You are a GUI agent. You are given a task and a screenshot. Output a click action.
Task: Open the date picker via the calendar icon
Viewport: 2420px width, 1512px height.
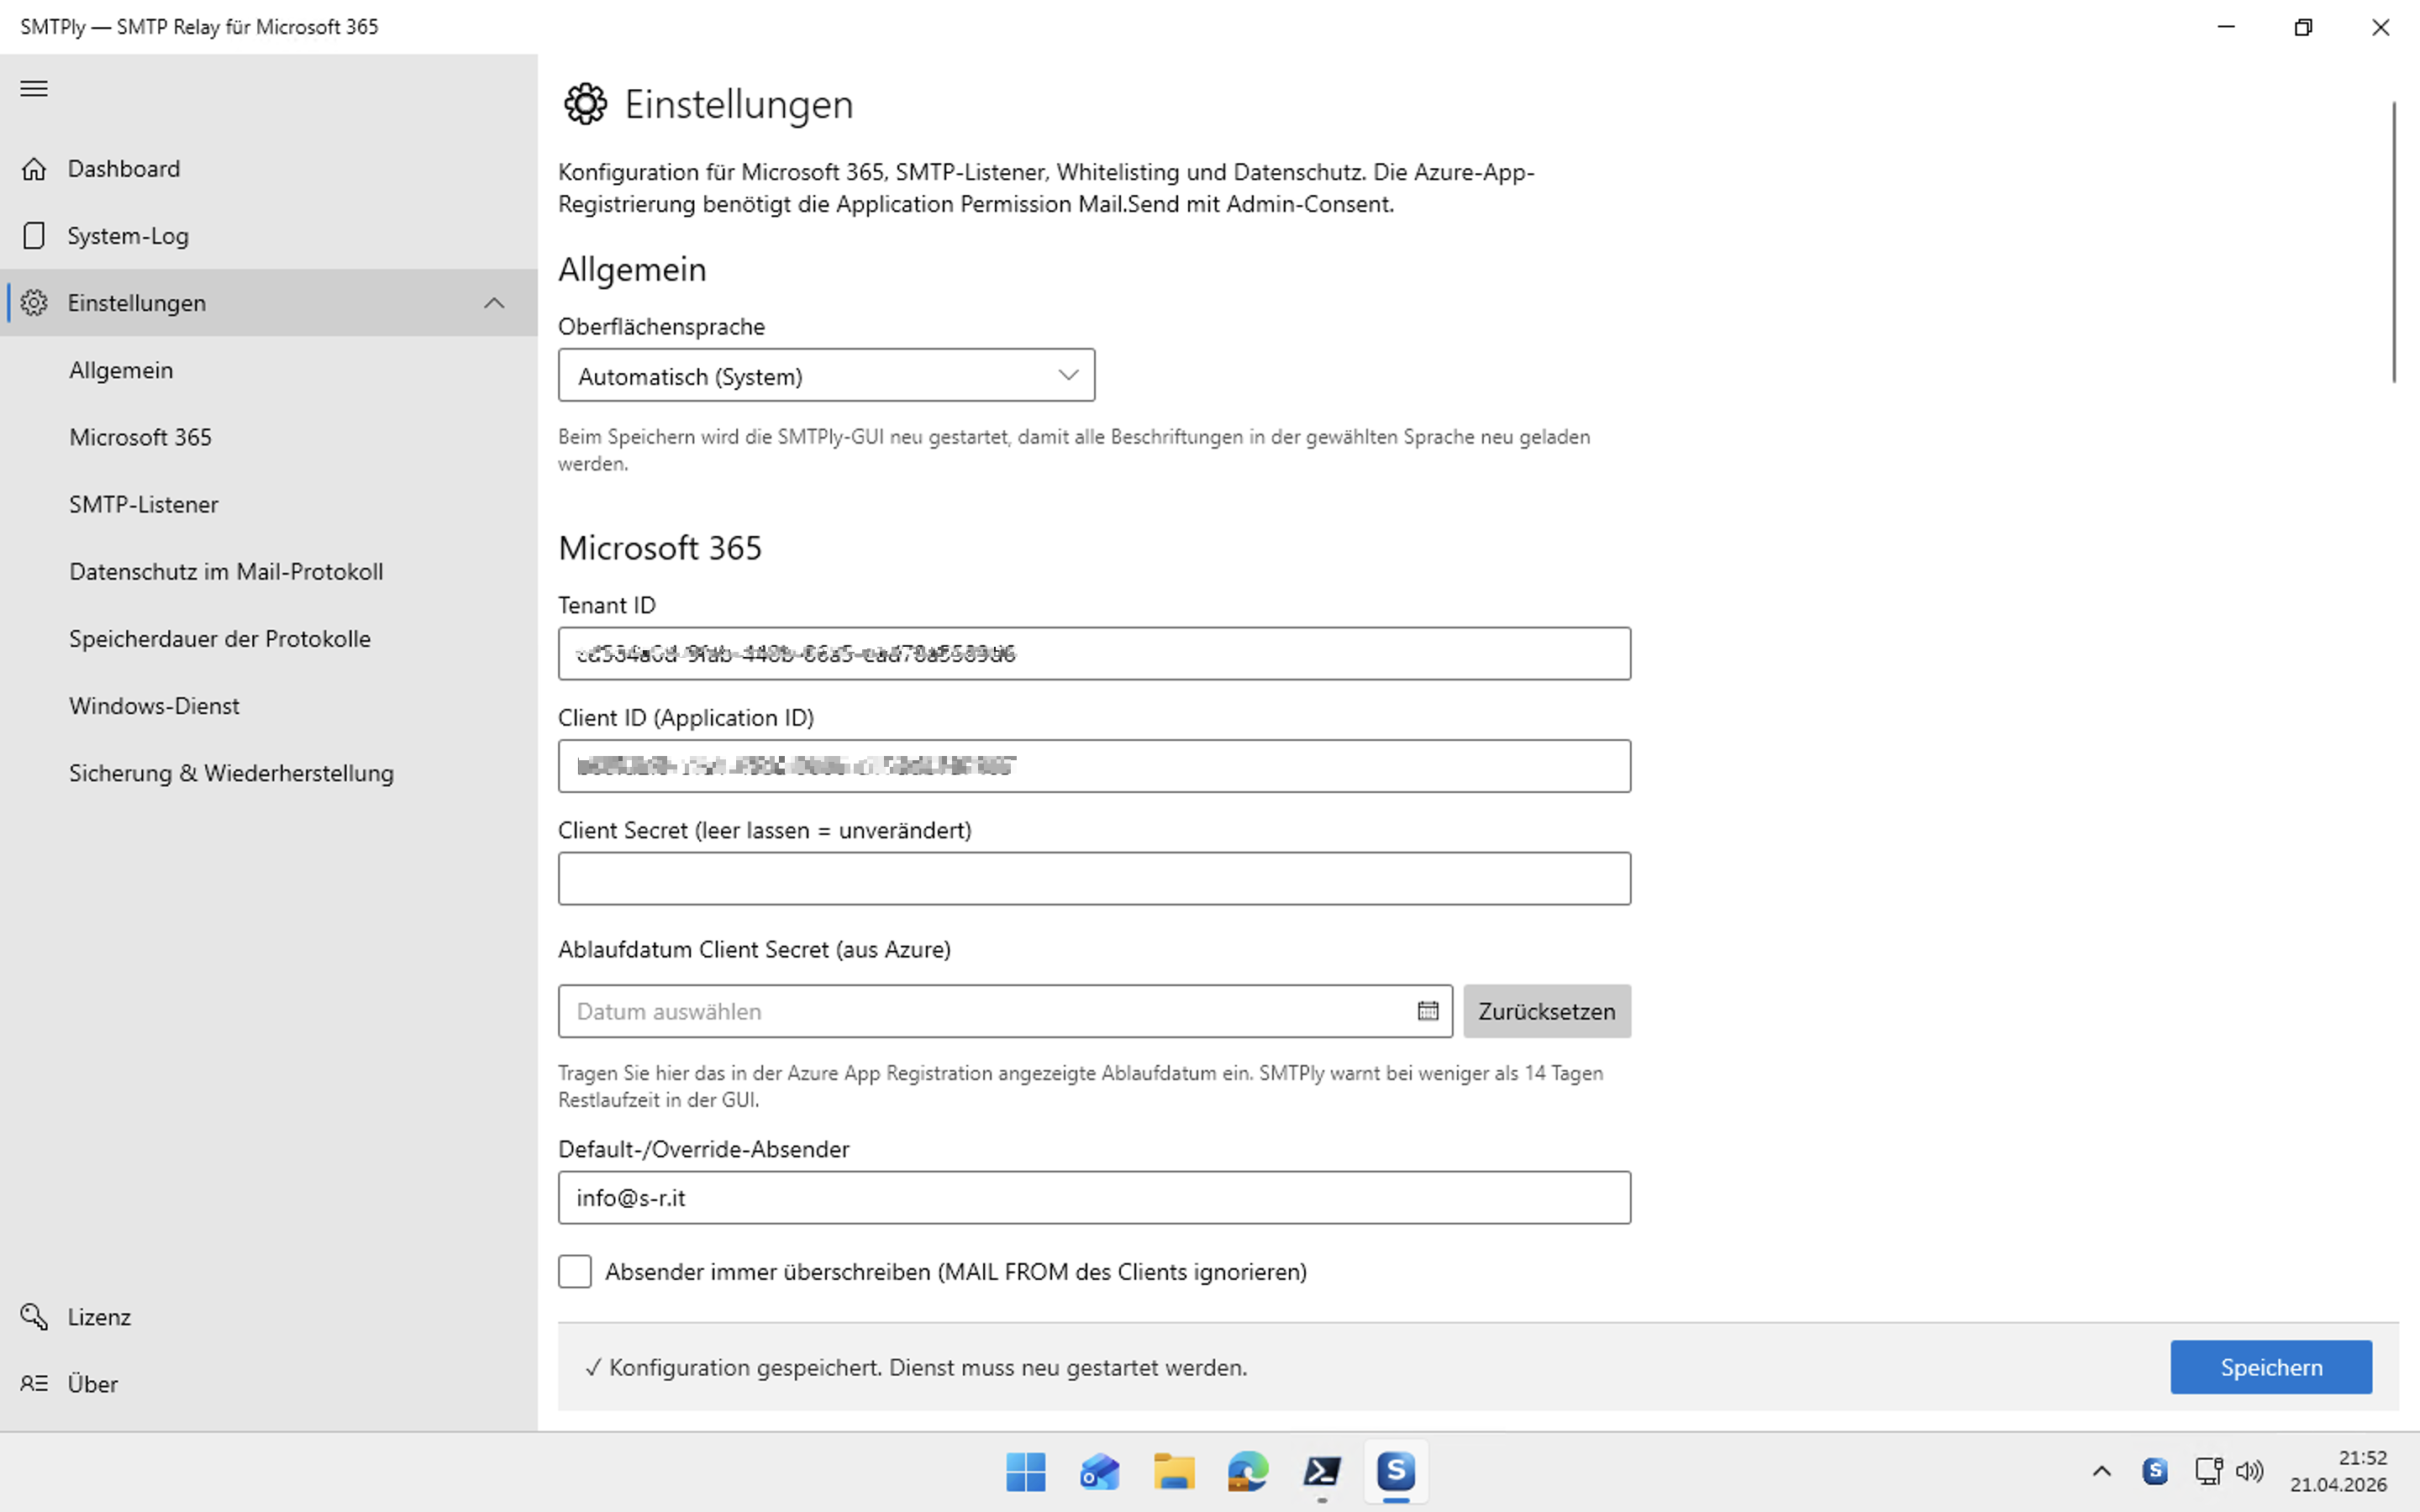tap(1428, 1011)
